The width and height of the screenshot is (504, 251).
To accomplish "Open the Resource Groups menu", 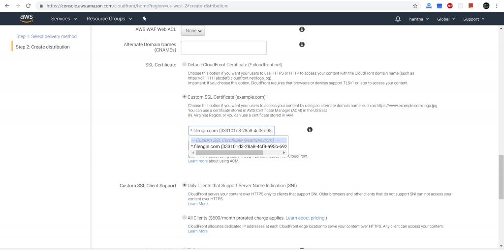I will 109,19.
